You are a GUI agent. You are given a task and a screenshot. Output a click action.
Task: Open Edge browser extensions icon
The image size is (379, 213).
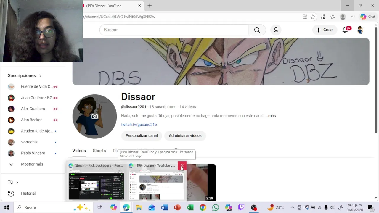[x=323, y=17]
